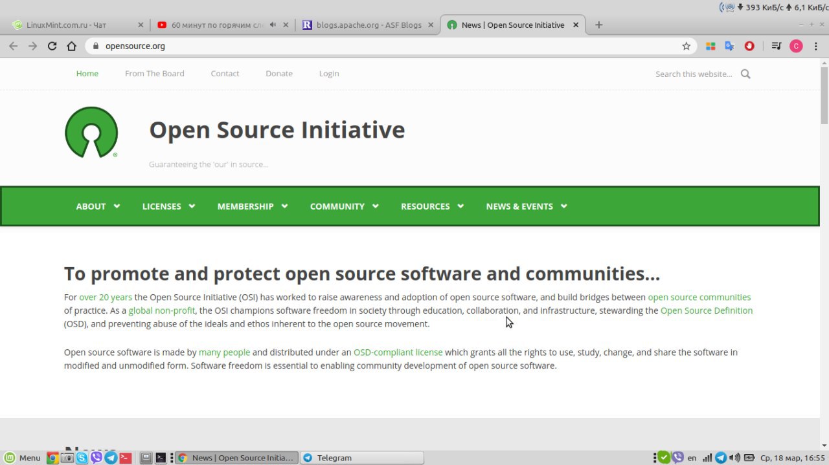Viewport: 829px width, 465px height.
Task: Launch the screenshot camera panel icon
Action: (67, 458)
